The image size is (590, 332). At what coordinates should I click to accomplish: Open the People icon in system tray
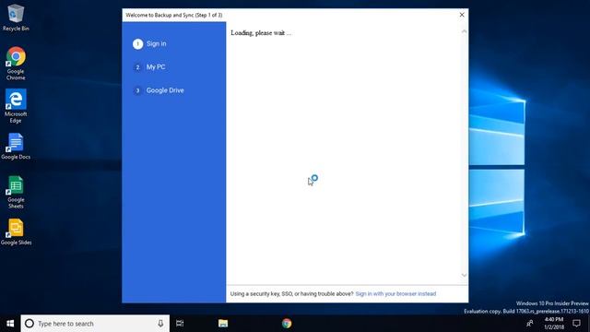(x=530, y=324)
